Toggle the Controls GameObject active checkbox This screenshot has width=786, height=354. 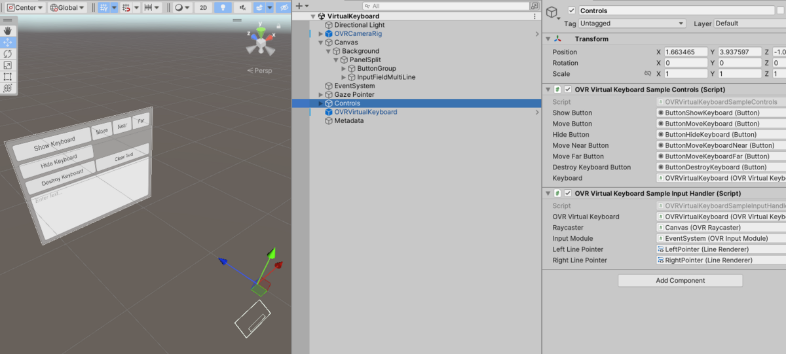coord(572,10)
